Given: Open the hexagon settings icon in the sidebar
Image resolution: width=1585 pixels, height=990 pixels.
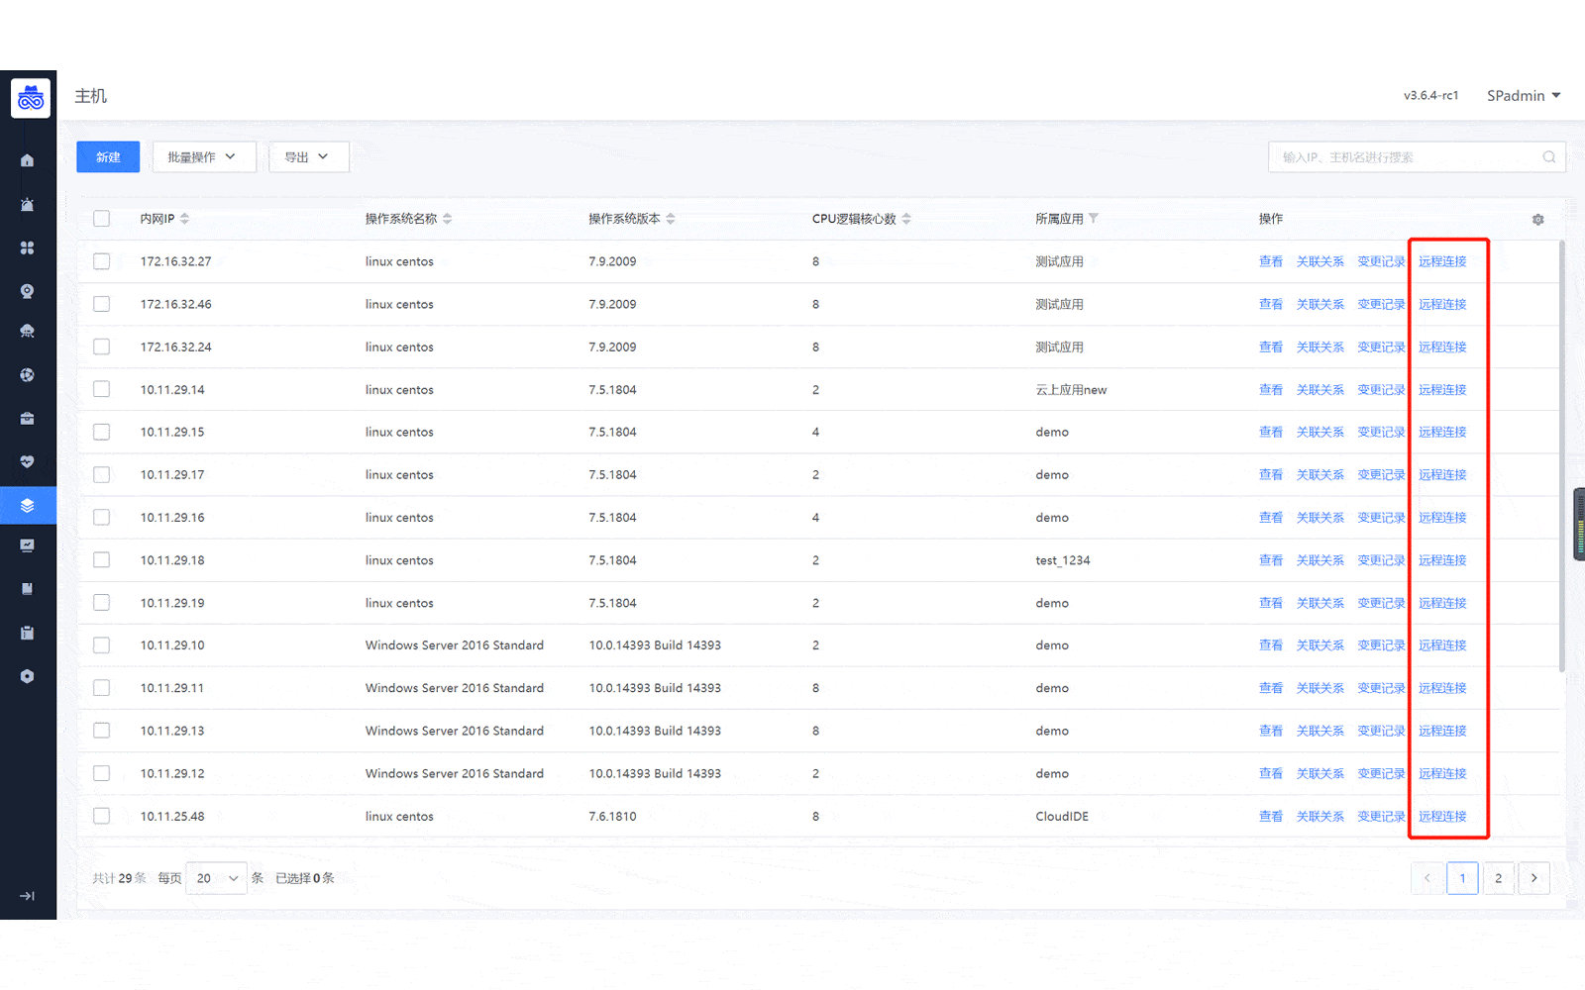Looking at the screenshot, I should tap(28, 676).
